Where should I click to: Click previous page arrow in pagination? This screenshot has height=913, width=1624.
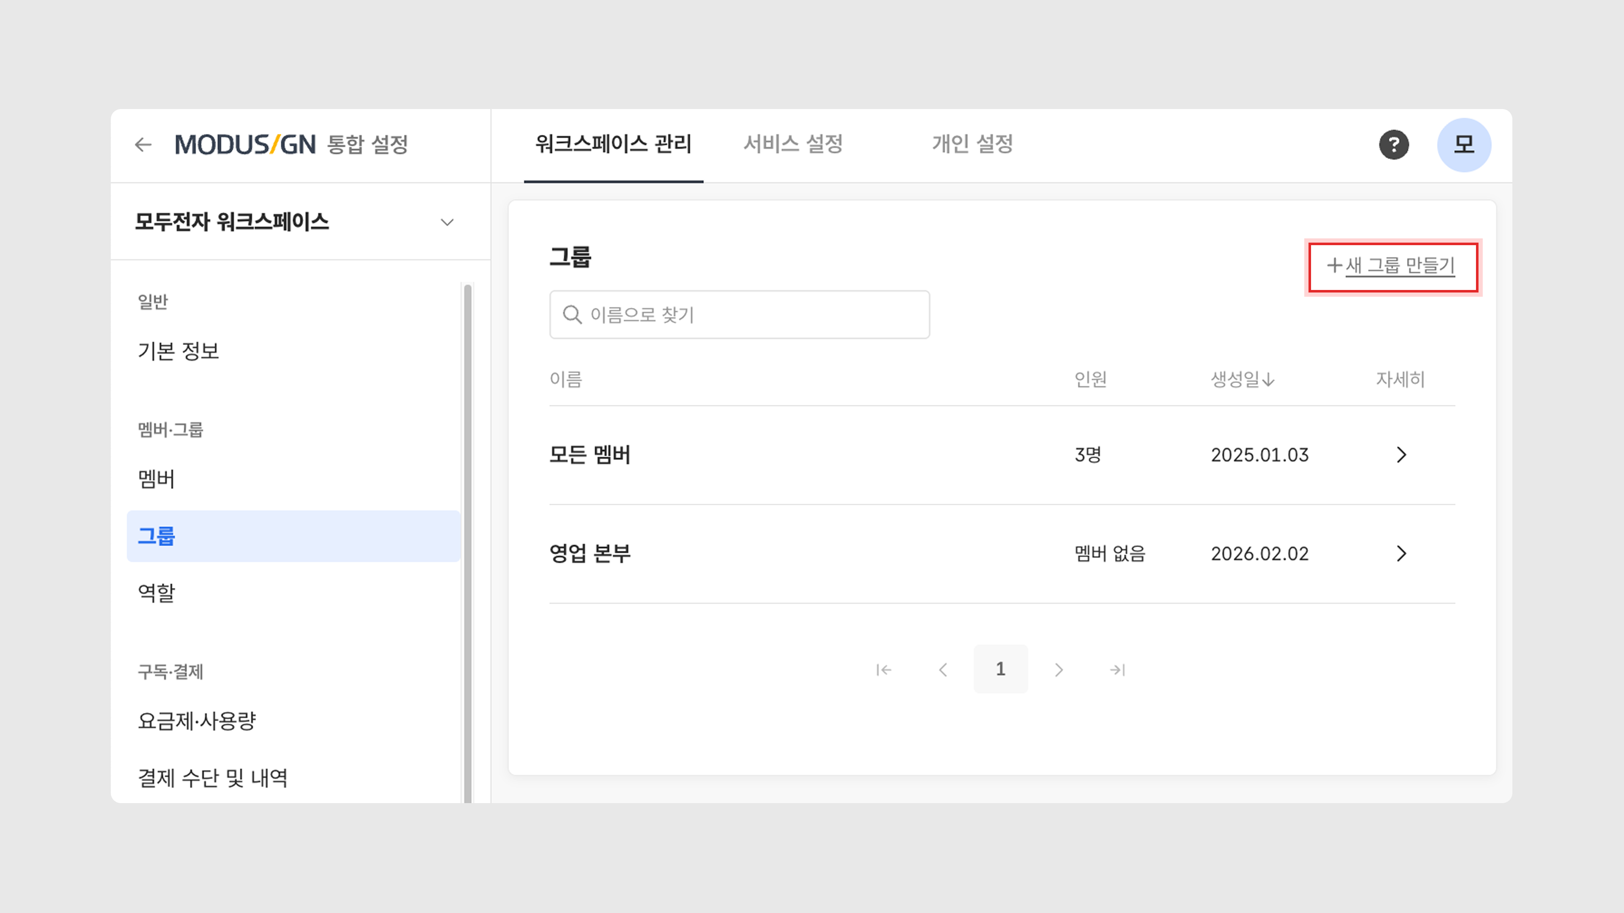coord(943,670)
